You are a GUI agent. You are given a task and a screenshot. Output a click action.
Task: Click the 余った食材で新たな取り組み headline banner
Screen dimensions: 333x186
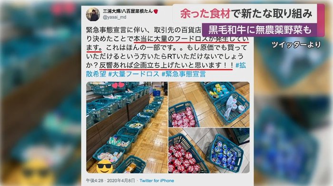coord(246,14)
